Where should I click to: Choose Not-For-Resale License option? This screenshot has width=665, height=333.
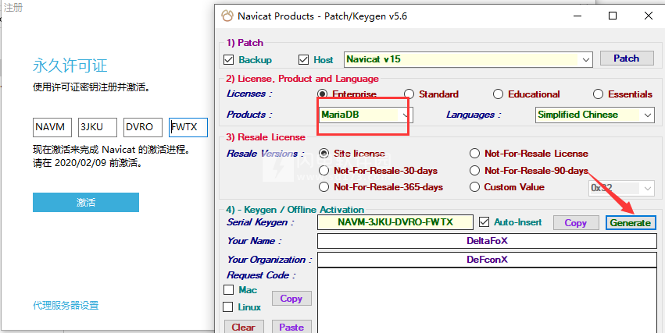tap(475, 153)
